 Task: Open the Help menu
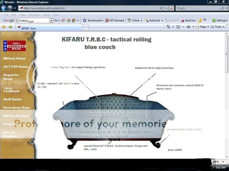tap(56, 15)
